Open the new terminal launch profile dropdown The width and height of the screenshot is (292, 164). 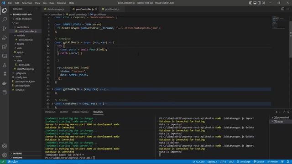[280, 112]
